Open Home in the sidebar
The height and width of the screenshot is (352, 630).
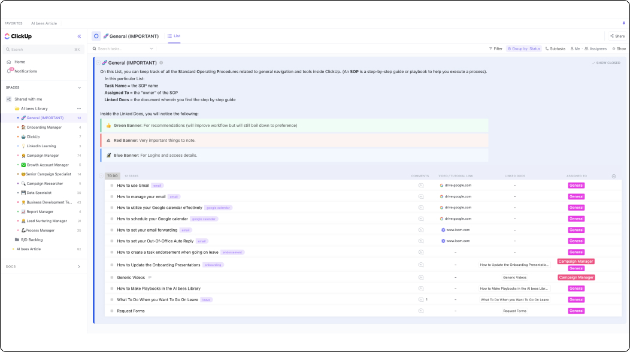20,62
